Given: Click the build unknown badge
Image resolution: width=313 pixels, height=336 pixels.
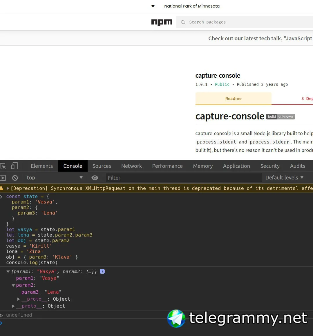Looking at the screenshot, I should 281,117.
